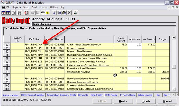The height and width of the screenshot is (106, 179).
Task: Open the Reports menu
Action: coord(16,7)
